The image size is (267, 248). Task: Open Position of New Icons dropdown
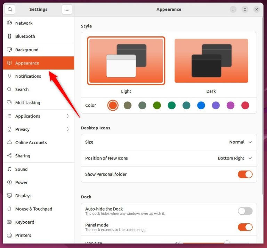(x=235, y=158)
